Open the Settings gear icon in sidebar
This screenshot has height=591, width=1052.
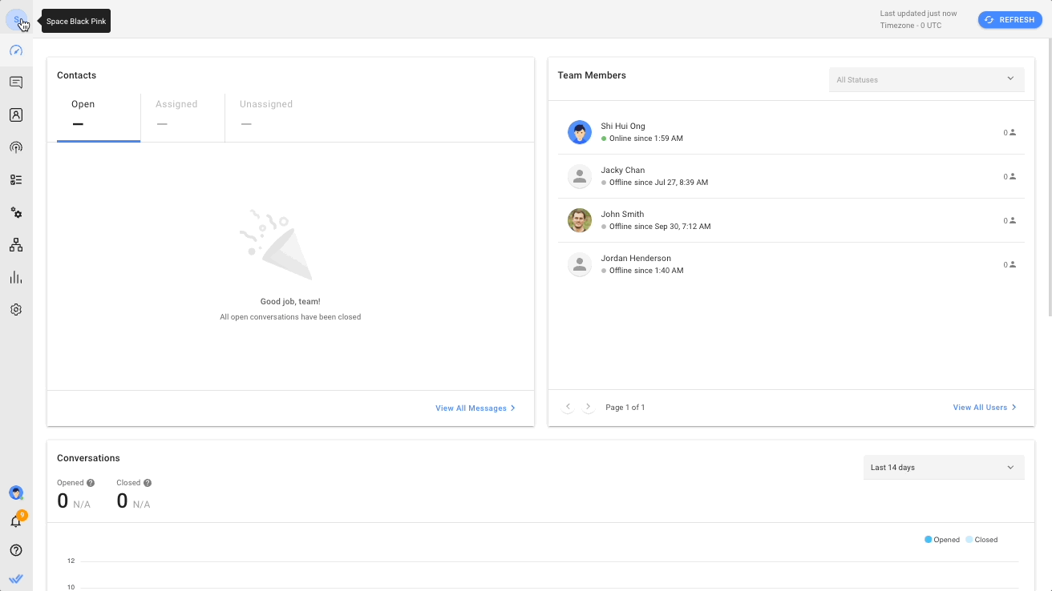click(16, 310)
